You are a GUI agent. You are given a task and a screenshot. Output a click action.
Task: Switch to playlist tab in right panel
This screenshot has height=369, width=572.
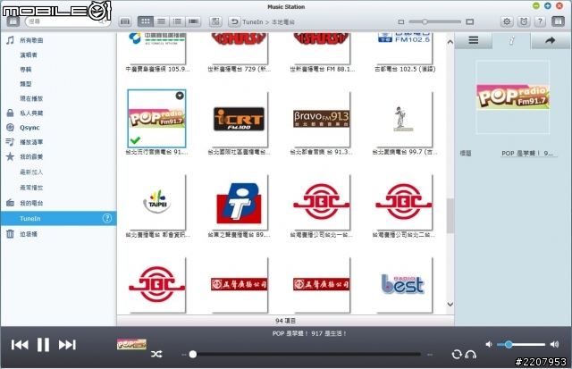(x=473, y=40)
